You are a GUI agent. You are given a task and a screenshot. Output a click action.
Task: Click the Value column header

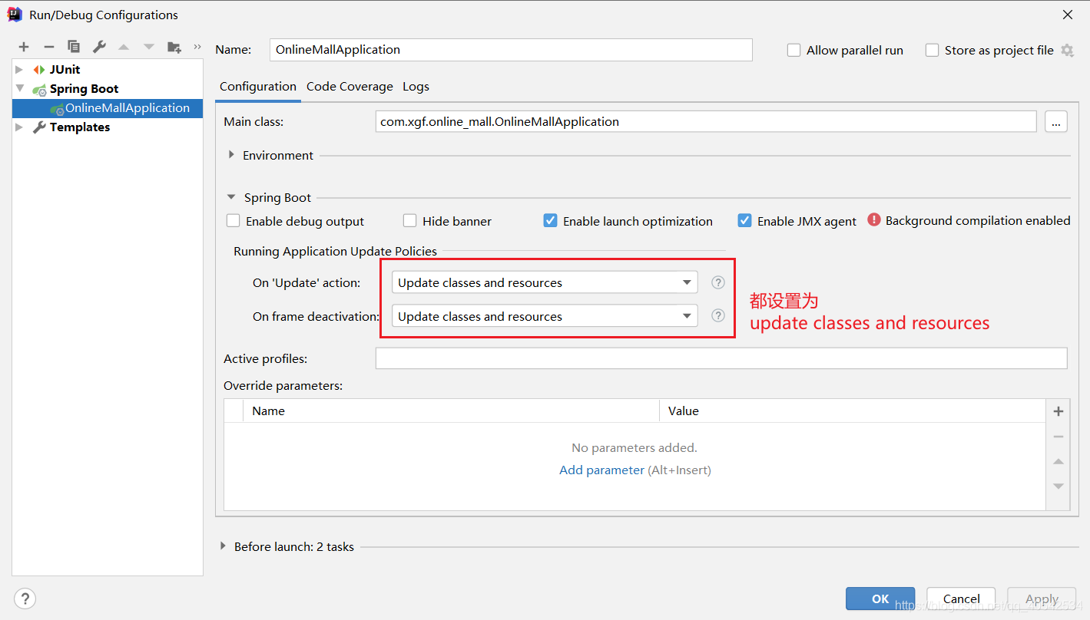(x=853, y=411)
